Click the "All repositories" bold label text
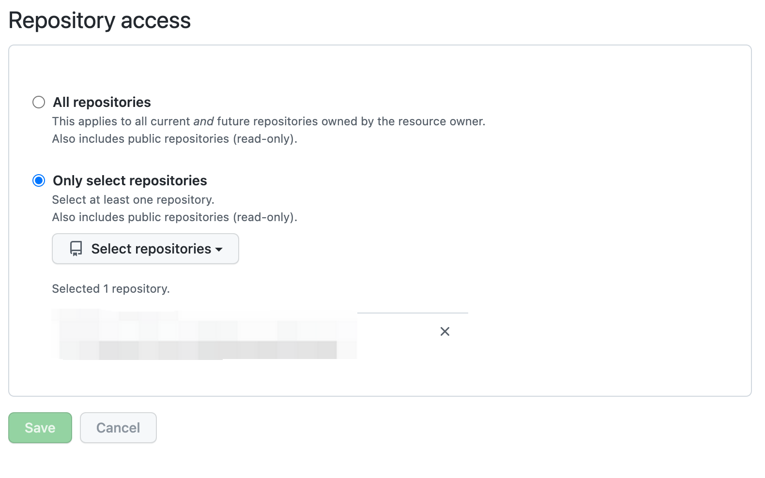765x478 pixels. coord(102,102)
